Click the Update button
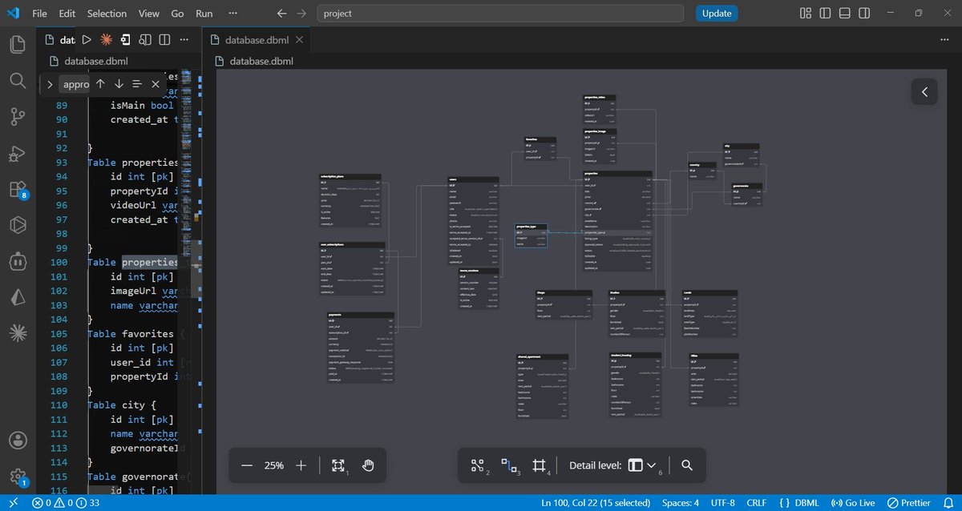The height and width of the screenshot is (511, 962). [717, 14]
